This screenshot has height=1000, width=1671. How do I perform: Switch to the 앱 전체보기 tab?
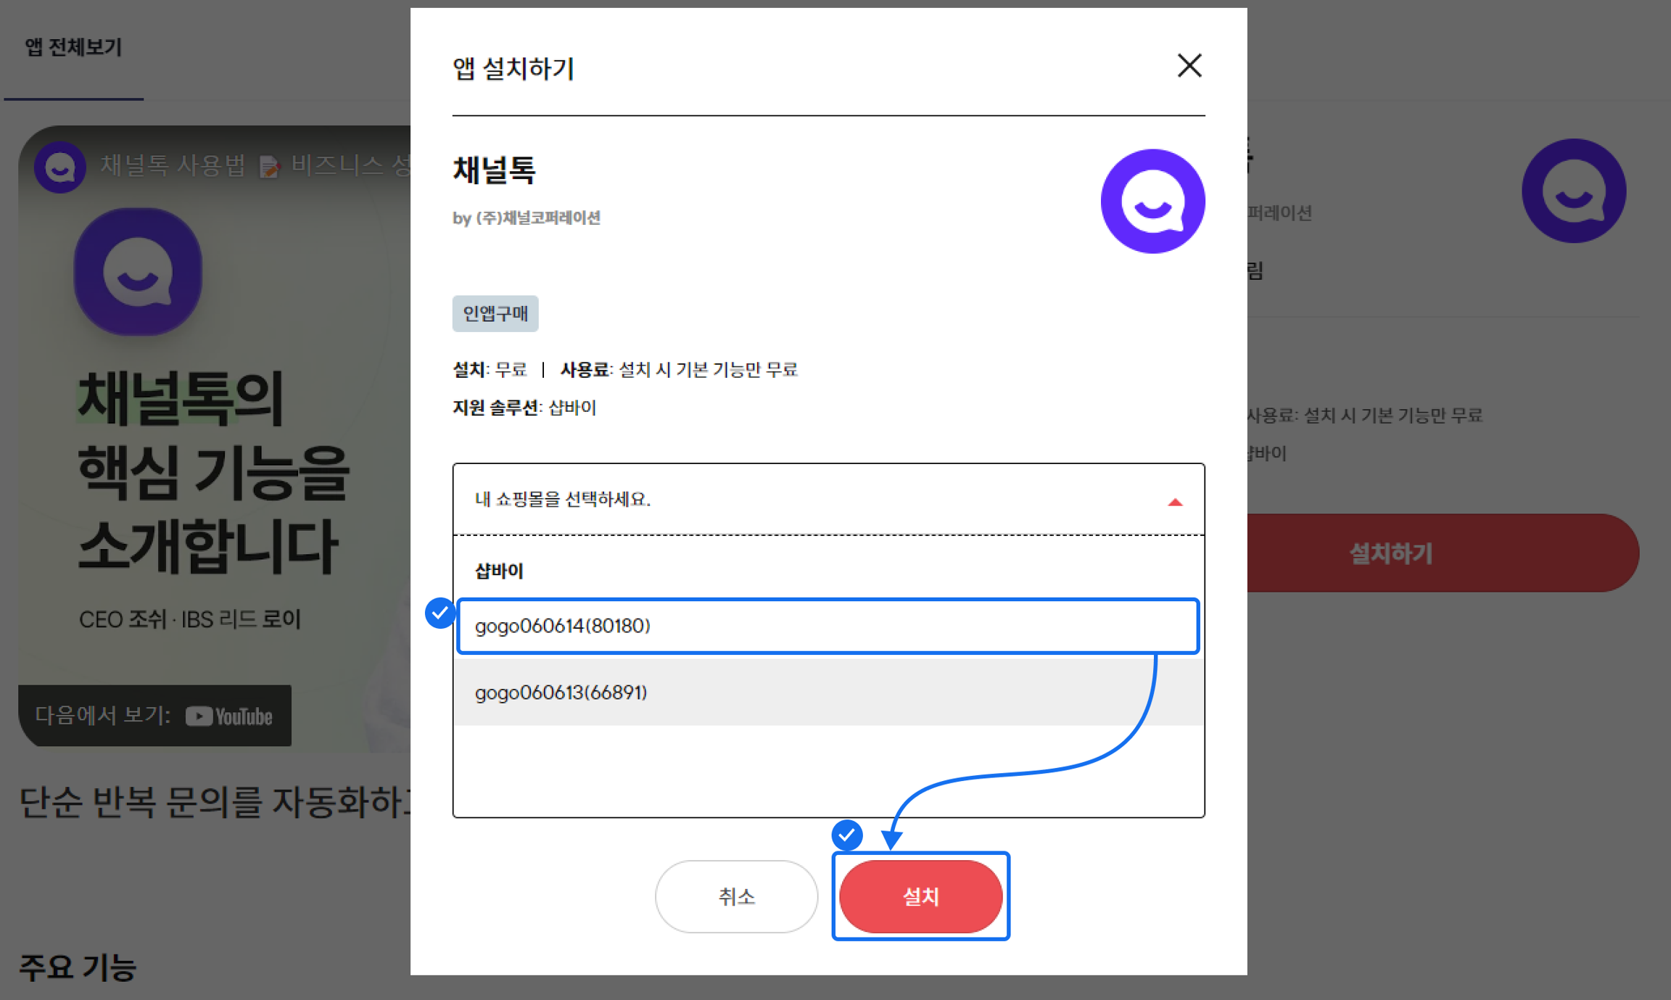73,48
